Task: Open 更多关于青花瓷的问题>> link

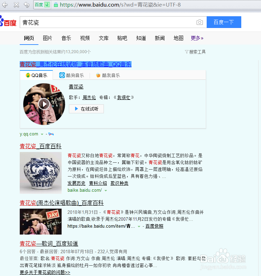Action: [45, 272]
